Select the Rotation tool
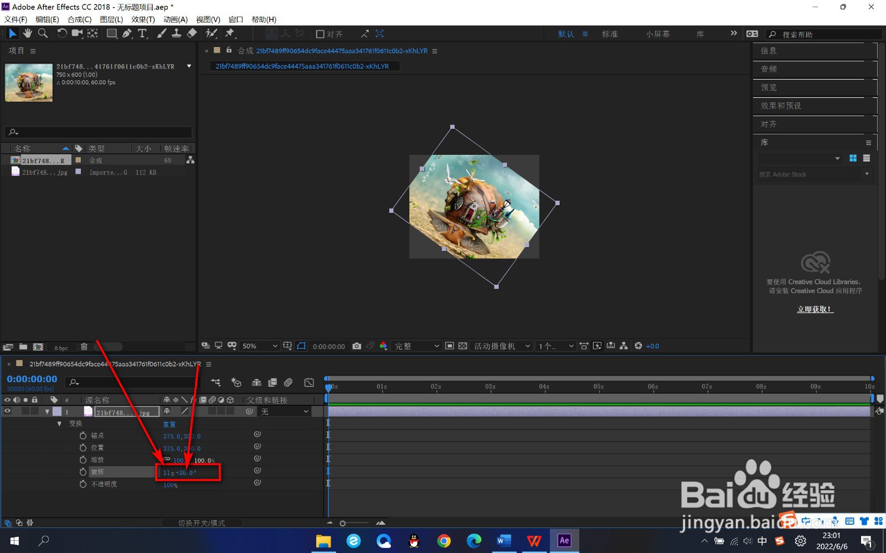Image resolution: width=886 pixels, height=553 pixels. pyautogui.click(x=61, y=33)
